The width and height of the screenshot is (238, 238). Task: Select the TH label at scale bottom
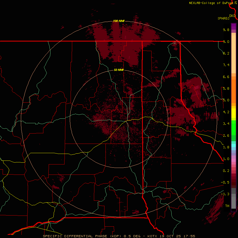click(x=227, y=206)
